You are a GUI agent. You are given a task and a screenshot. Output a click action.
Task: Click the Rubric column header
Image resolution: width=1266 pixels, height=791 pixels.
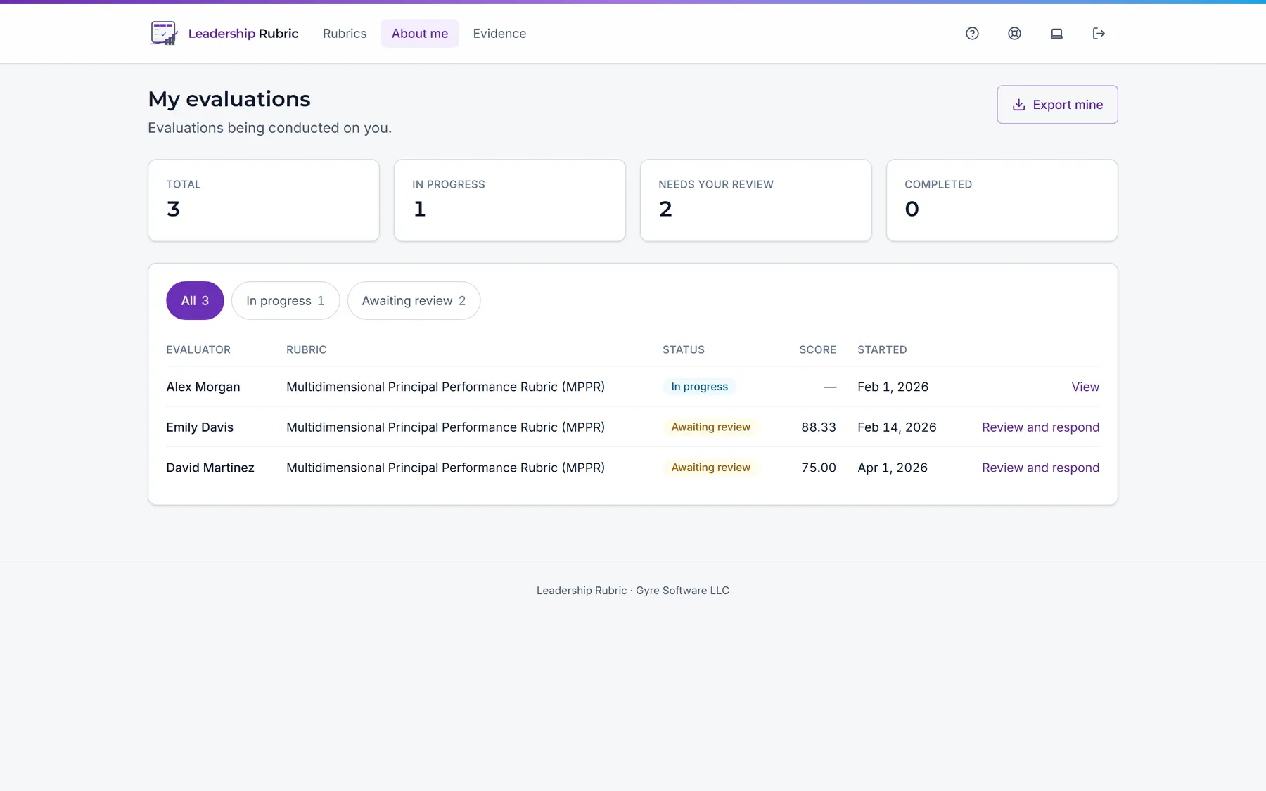(307, 349)
